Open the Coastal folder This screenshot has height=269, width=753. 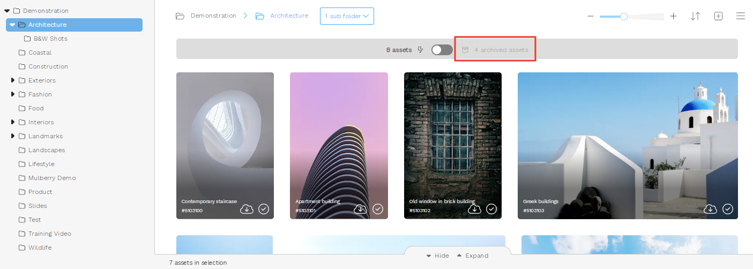pos(40,53)
